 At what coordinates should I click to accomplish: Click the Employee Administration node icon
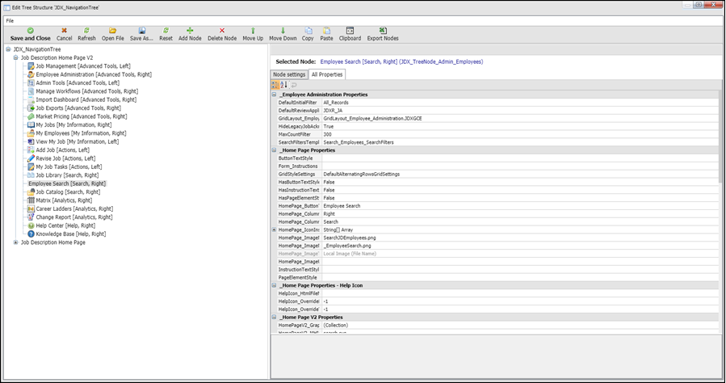click(x=31, y=74)
